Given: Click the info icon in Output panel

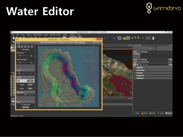Looking at the screenshot, I should 13,101.
